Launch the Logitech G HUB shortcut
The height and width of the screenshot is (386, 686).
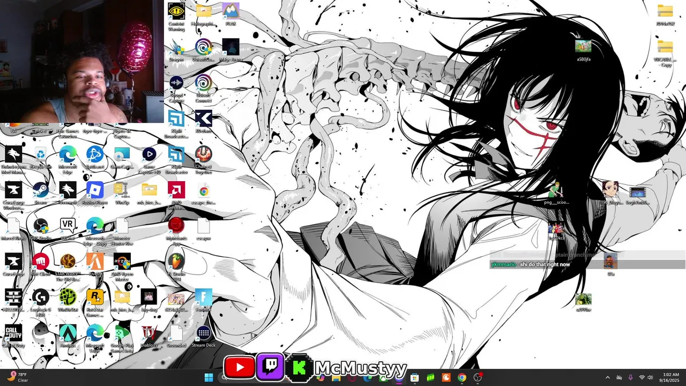(x=41, y=303)
